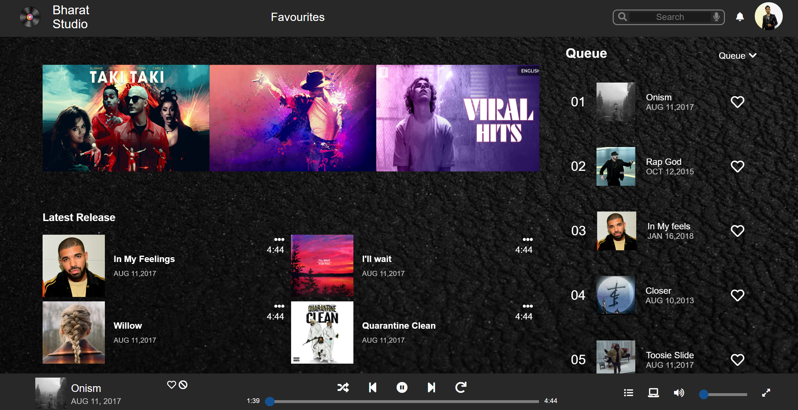The width and height of the screenshot is (798, 410).
Task: Skip to the previous track
Action: 372,387
